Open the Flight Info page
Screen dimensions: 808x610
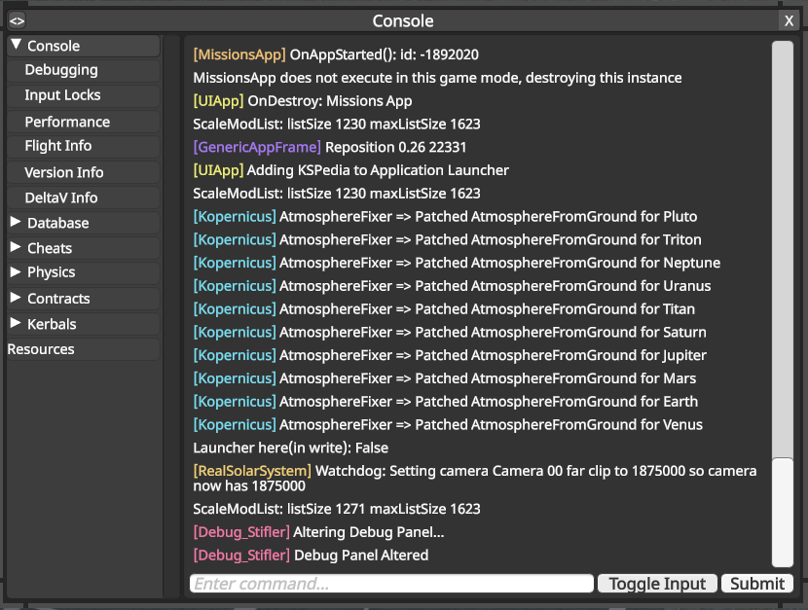pos(84,147)
